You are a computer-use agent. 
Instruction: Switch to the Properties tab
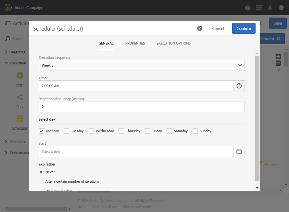click(135, 43)
